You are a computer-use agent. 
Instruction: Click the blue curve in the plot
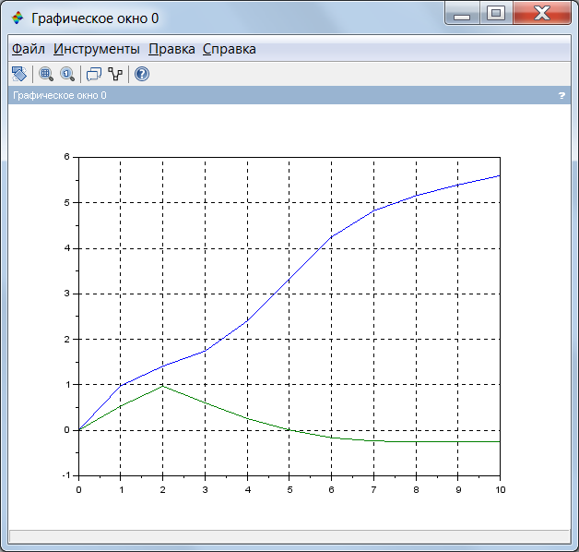(289, 280)
